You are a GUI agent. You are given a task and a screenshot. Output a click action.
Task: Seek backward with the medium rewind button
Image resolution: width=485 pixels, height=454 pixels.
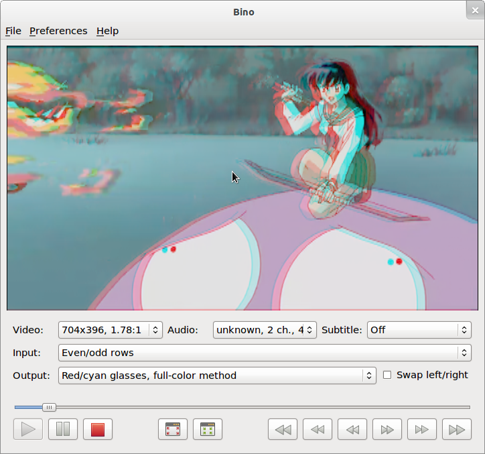(x=318, y=429)
